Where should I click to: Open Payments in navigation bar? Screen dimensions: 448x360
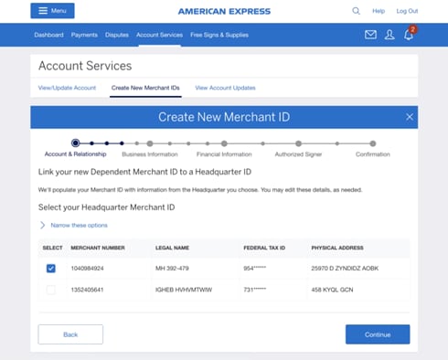pyautogui.click(x=84, y=35)
